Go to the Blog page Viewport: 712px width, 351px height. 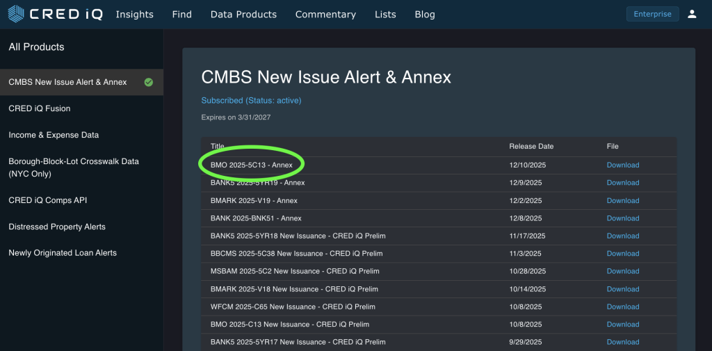coord(424,15)
